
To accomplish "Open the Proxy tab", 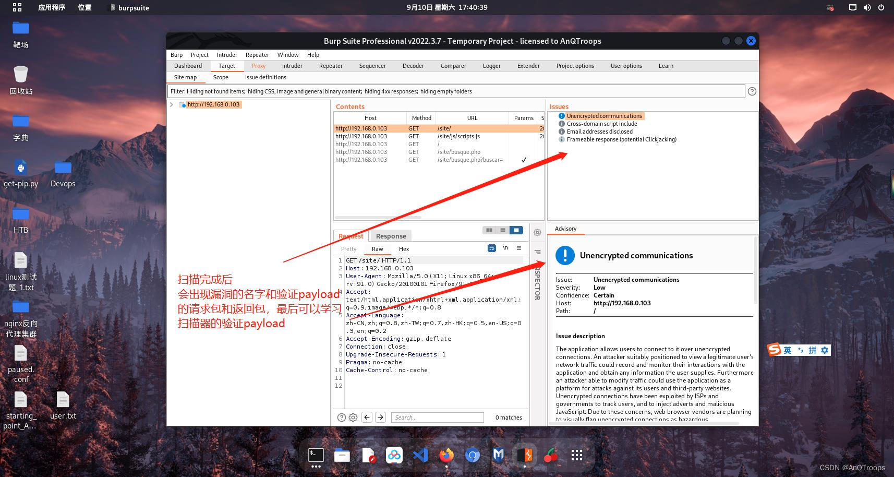I will click(x=259, y=66).
